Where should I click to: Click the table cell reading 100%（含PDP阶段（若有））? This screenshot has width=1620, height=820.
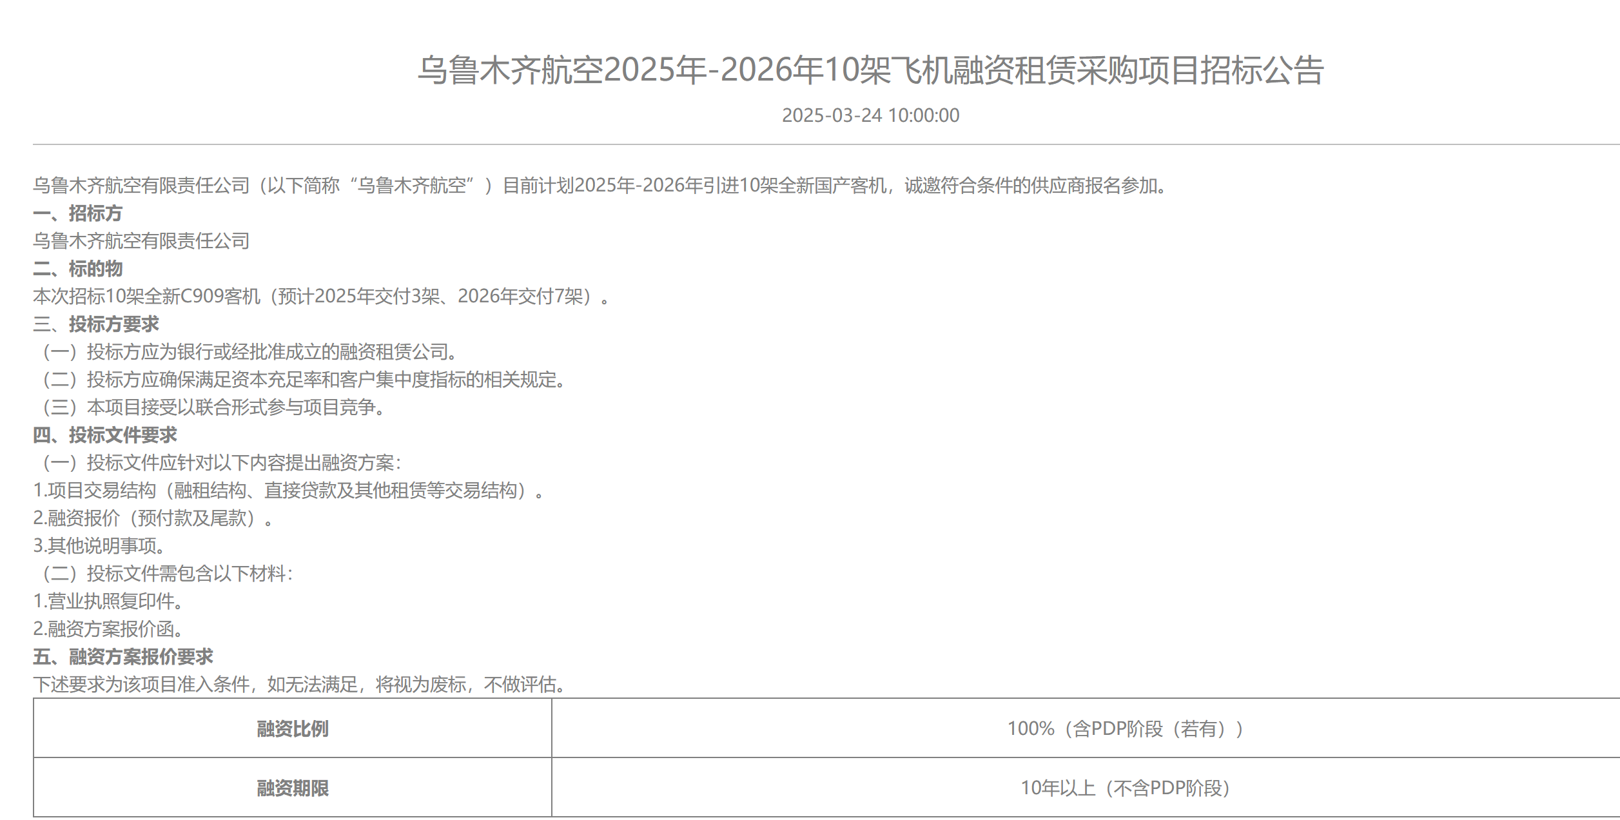pos(1125,729)
